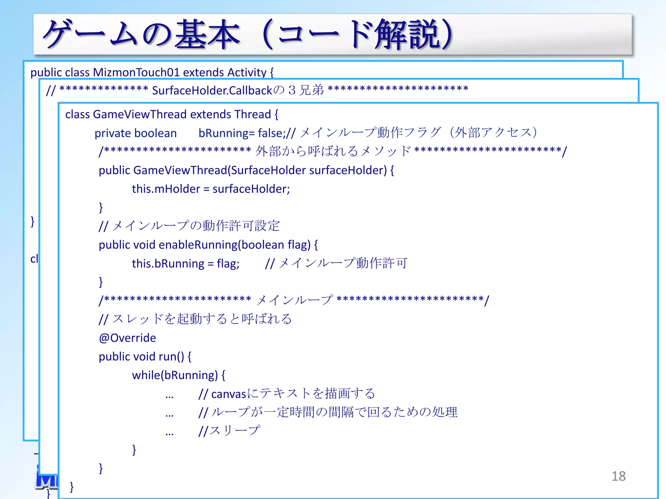Click comment '// メインループ動作許可'
The width and height of the screenshot is (666, 499).
click(336, 263)
